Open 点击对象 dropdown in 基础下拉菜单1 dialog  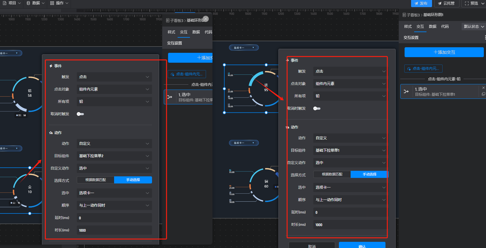[350, 84]
